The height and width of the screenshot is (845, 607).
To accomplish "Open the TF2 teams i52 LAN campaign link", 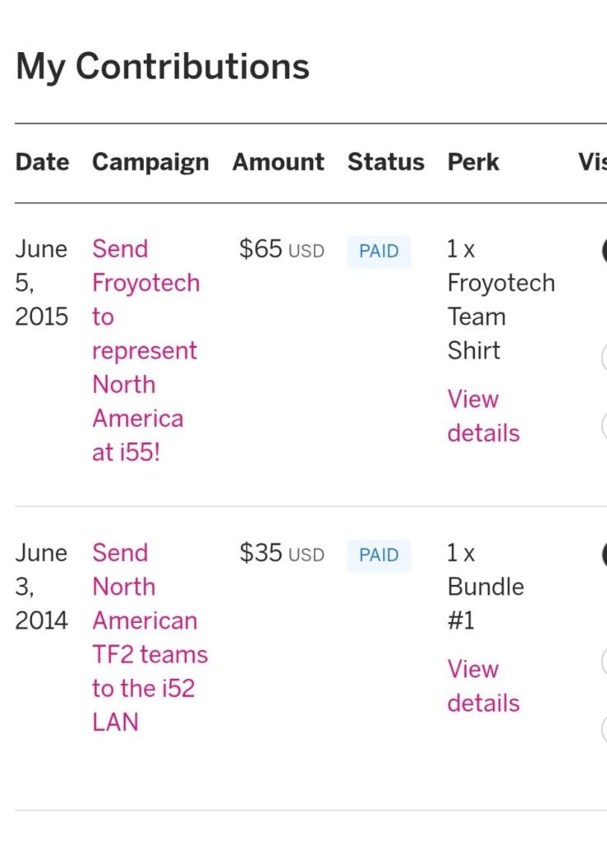I will tap(149, 637).
